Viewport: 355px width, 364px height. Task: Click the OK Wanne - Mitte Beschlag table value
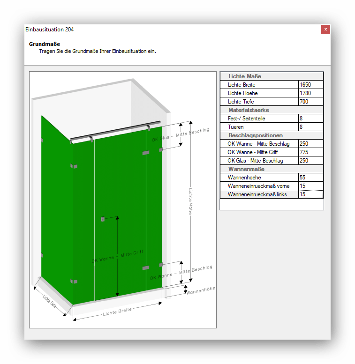(310, 144)
